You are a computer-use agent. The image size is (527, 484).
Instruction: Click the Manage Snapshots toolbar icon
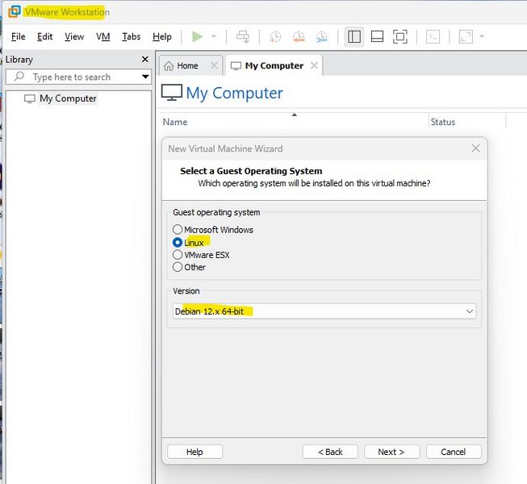tap(322, 36)
